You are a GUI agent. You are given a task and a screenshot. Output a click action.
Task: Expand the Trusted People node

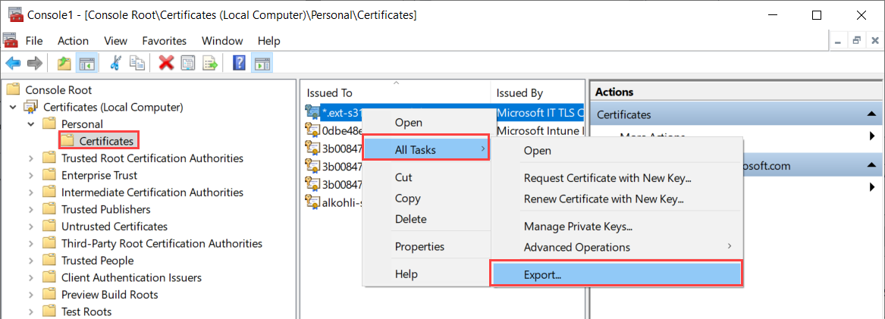coord(30,261)
